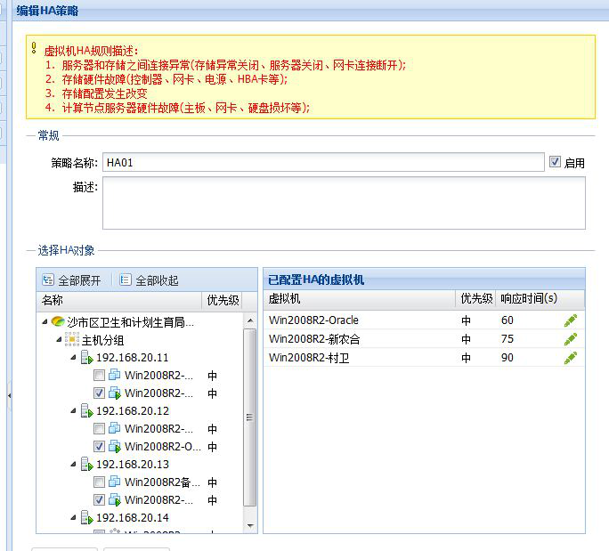
Task: Collapse the 沙市区卫生和计划生育局 root node
Action: pos(45,322)
